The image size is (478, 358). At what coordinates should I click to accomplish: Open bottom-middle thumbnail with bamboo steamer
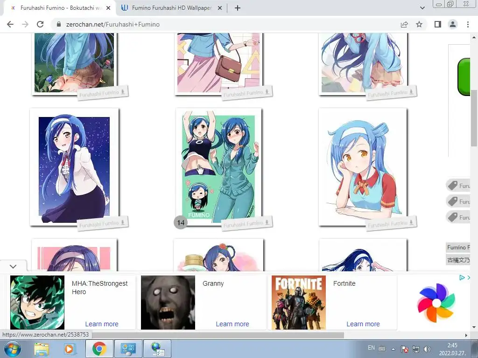(x=218, y=255)
